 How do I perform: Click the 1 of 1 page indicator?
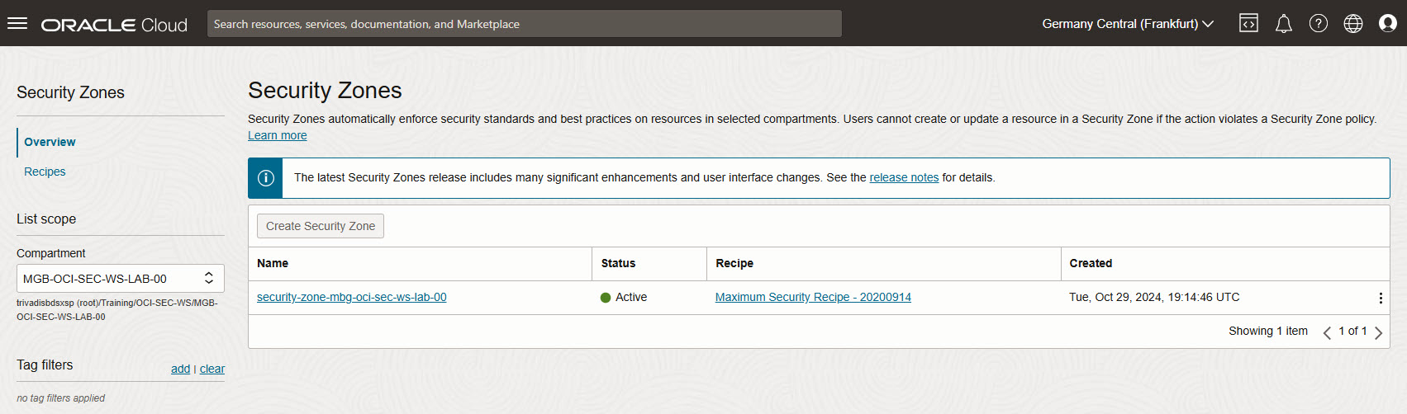coord(1352,331)
